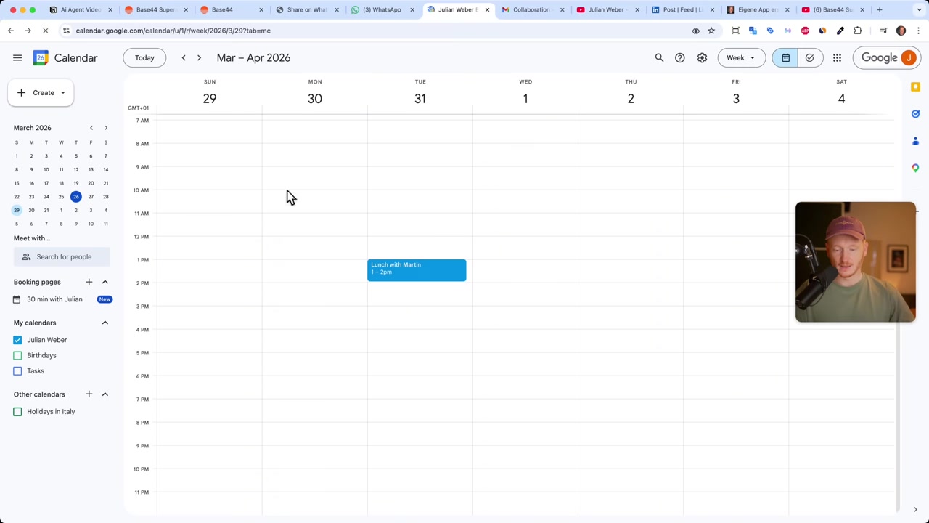Select Saturday 4 column header
Image resolution: width=929 pixels, height=523 pixels.
[841, 99]
